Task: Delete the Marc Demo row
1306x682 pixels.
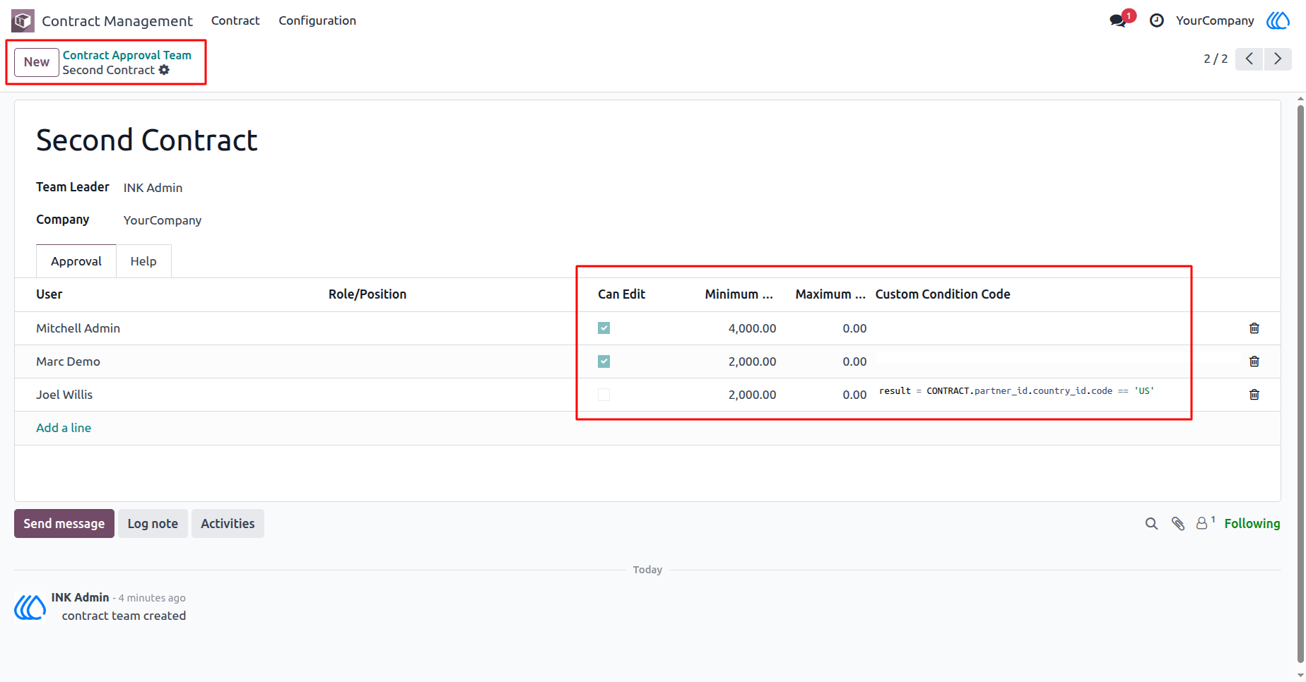Action: coord(1254,361)
